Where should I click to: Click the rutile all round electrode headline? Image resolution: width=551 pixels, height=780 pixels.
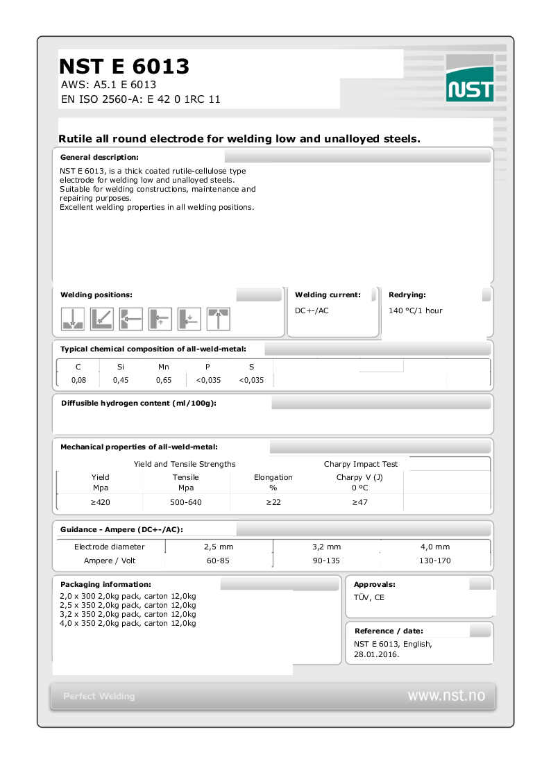(x=239, y=139)
